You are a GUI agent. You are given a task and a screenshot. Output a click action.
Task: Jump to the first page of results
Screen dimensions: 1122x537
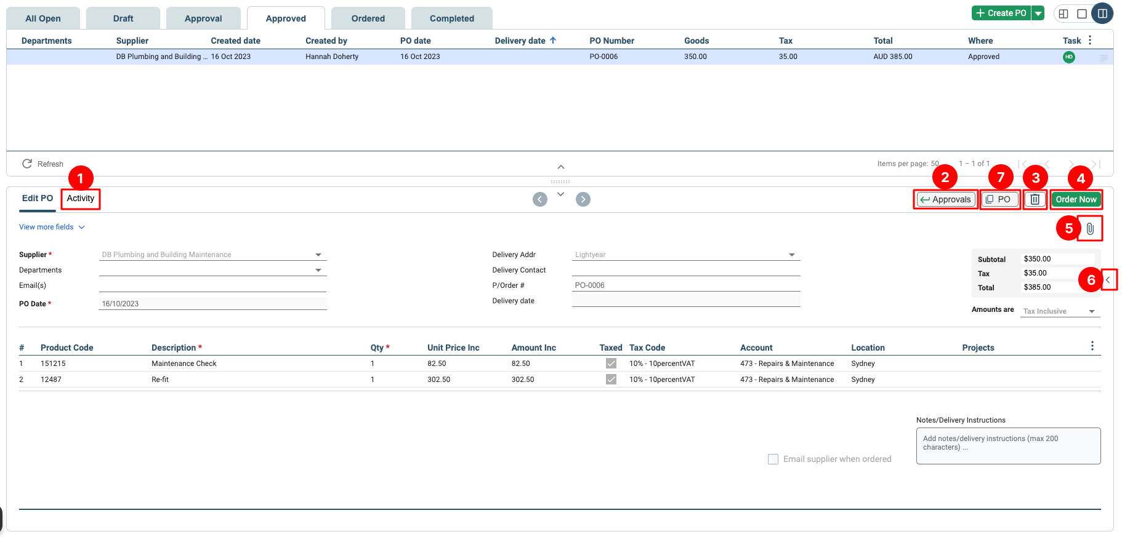click(x=1023, y=164)
